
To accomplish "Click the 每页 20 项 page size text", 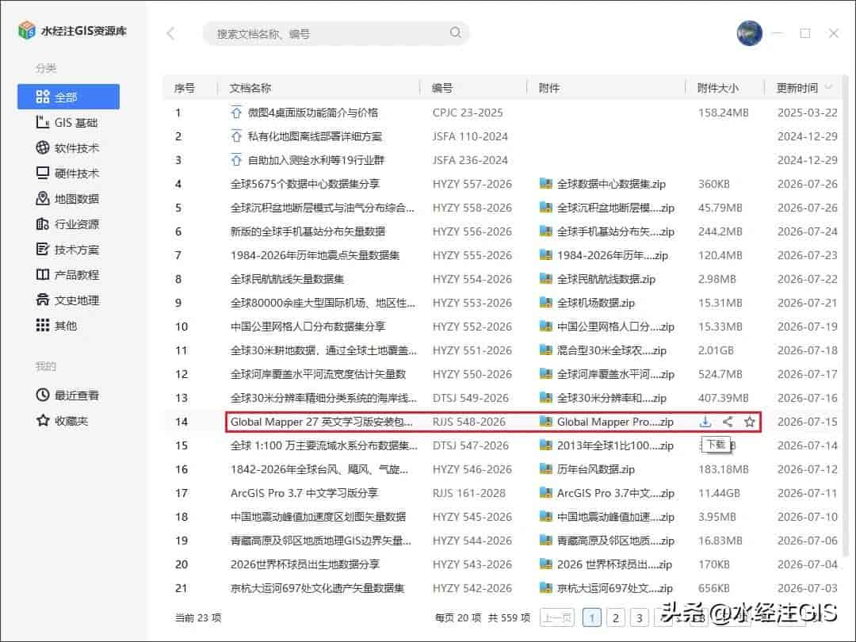I will [x=458, y=617].
